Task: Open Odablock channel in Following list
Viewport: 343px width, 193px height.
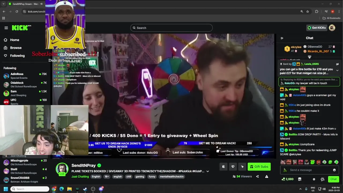Action: [25, 84]
